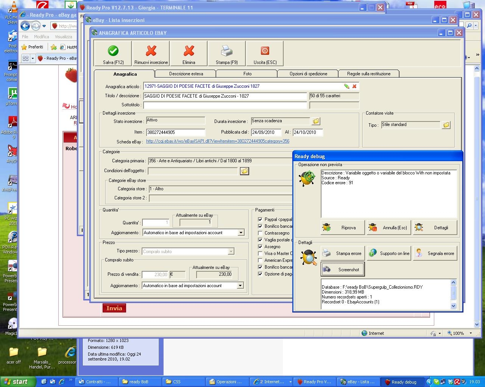
Task: Click the Salva (F12) green checkmark icon
Action: click(x=113, y=51)
